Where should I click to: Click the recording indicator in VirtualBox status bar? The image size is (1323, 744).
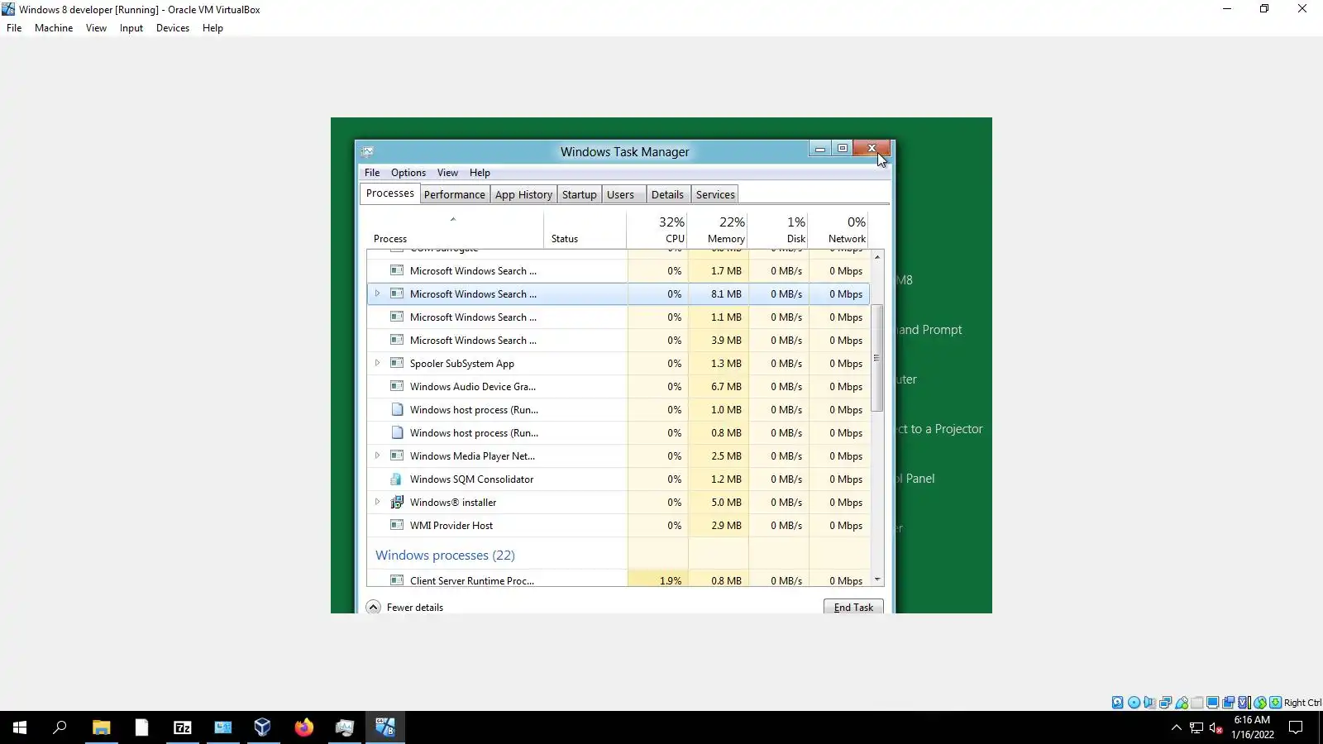[1229, 703]
